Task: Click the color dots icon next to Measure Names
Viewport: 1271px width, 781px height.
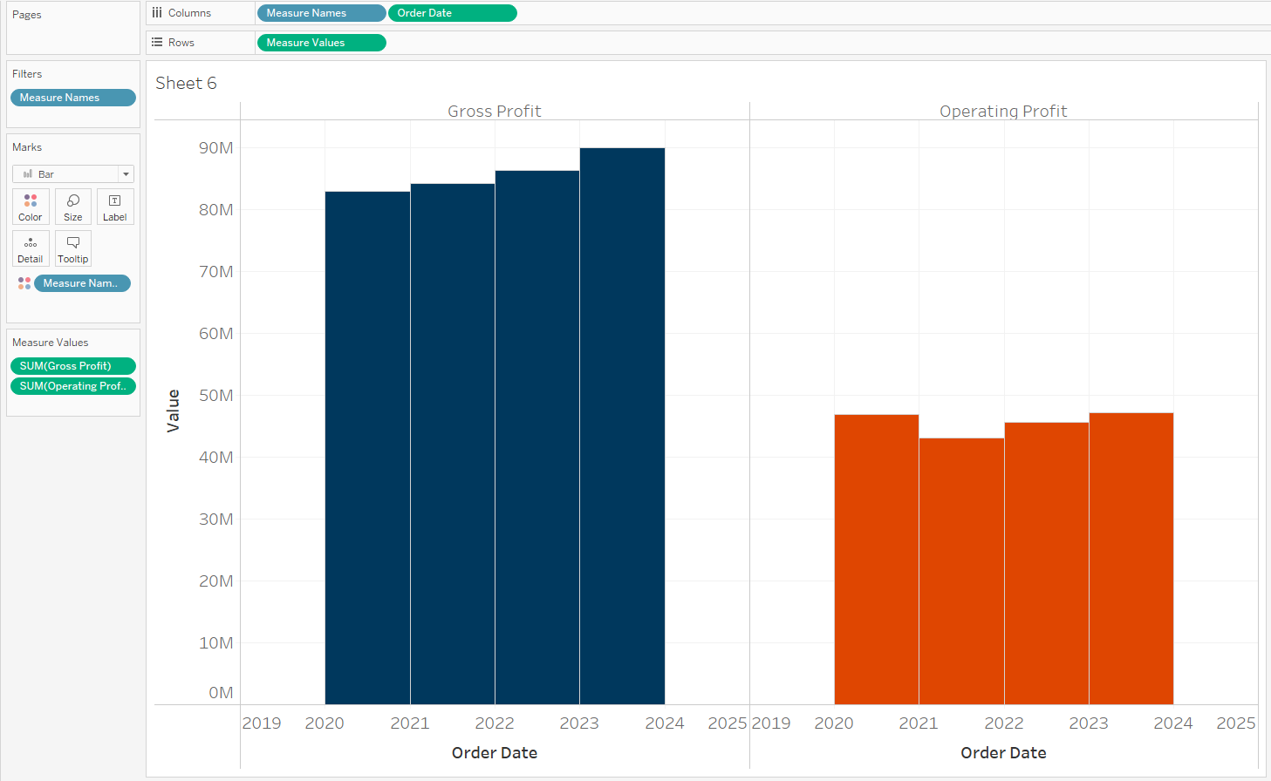Action: pos(24,282)
